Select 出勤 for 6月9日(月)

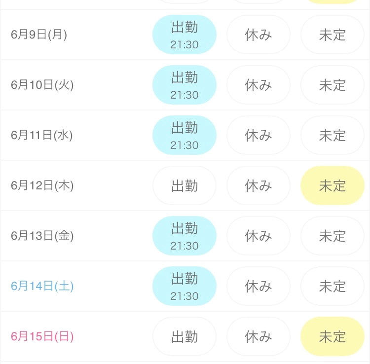tap(185, 35)
